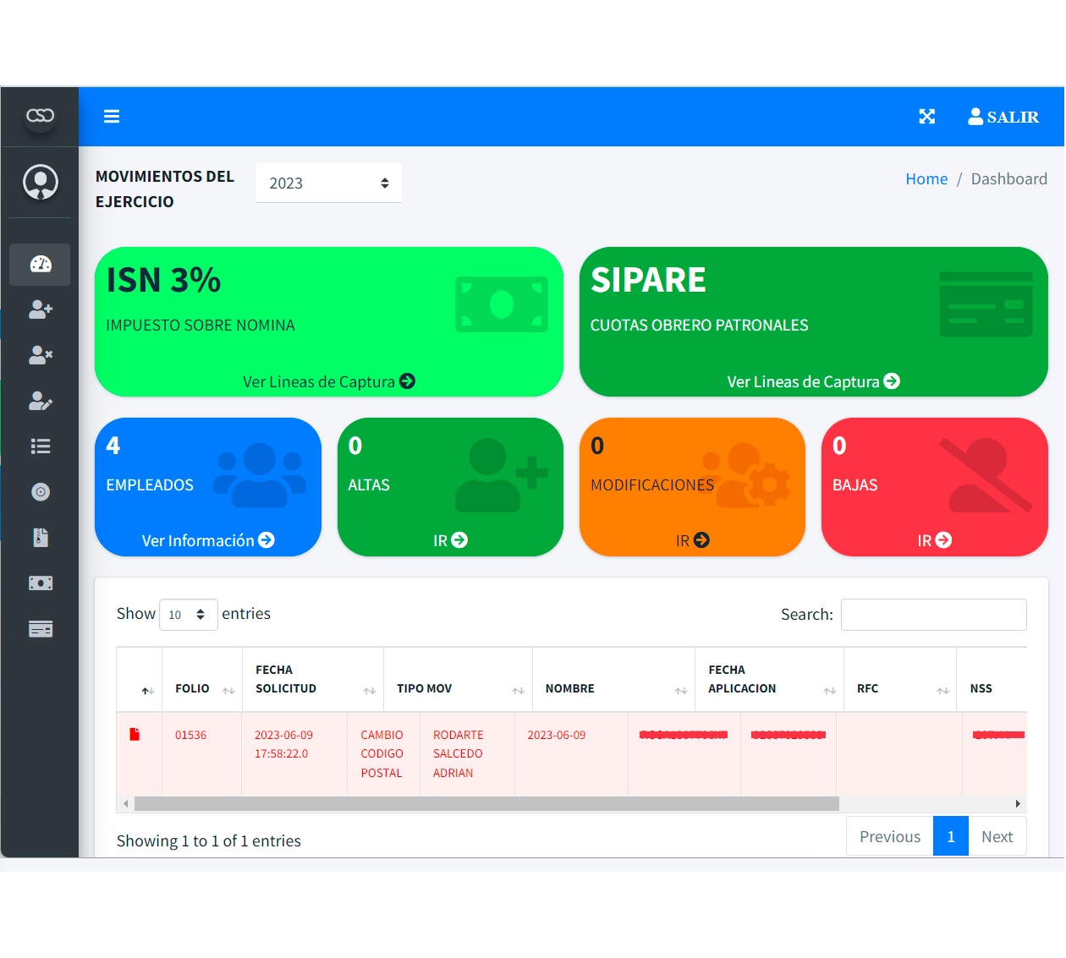
Task: Open the credit card sidebar icon
Action: point(40,629)
